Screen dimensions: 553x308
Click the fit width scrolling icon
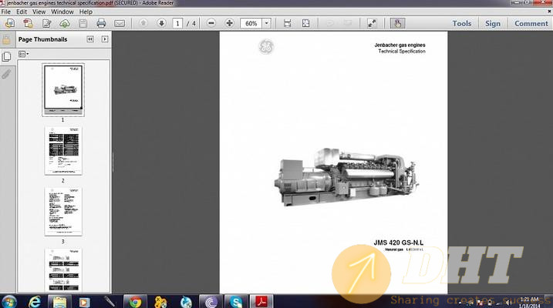point(288,23)
